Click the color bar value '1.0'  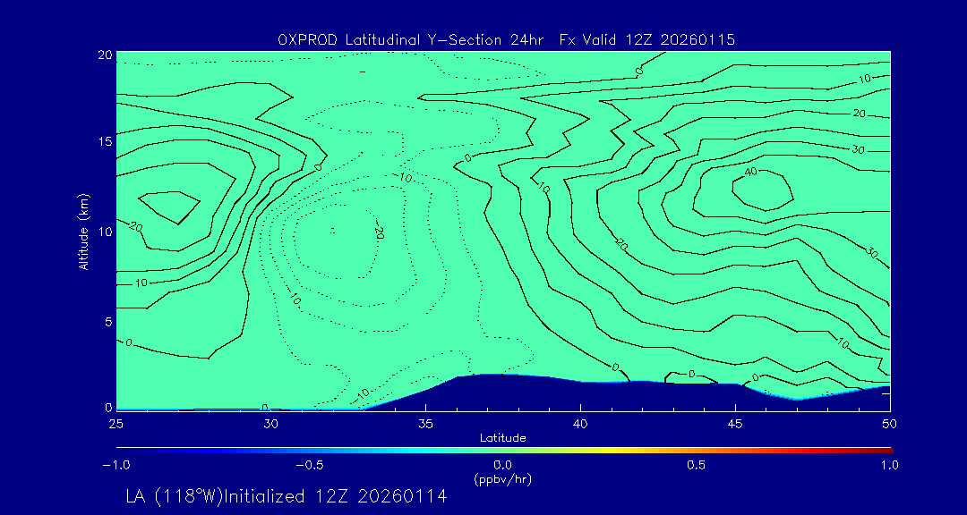[889, 465]
